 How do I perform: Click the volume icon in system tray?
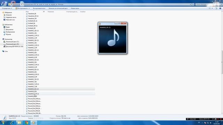tap(210, 123)
